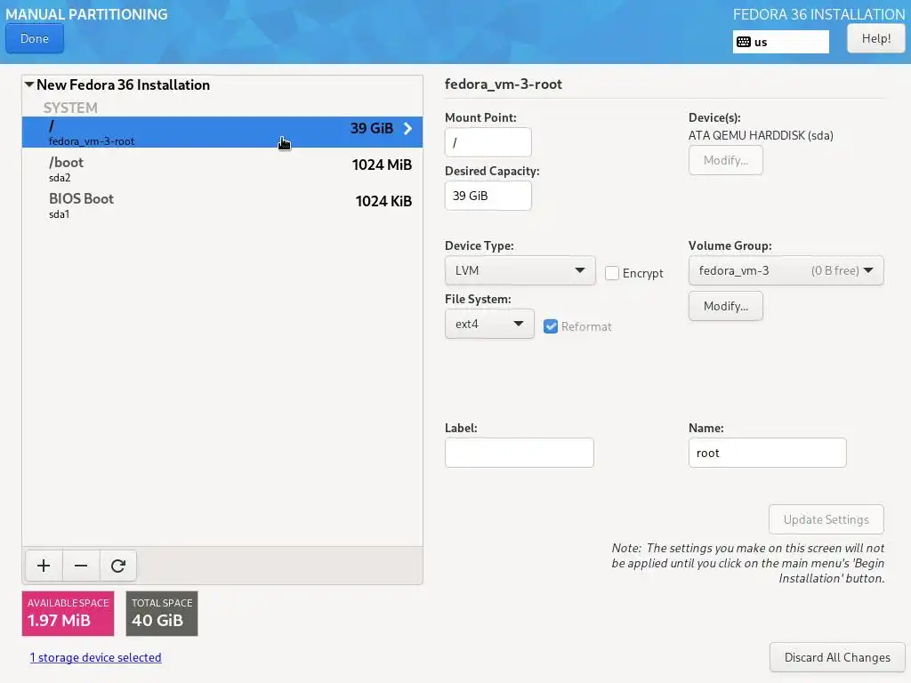Click the Mount Point input field
The width and height of the screenshot is (911, 683).
[x=488, y=142]
